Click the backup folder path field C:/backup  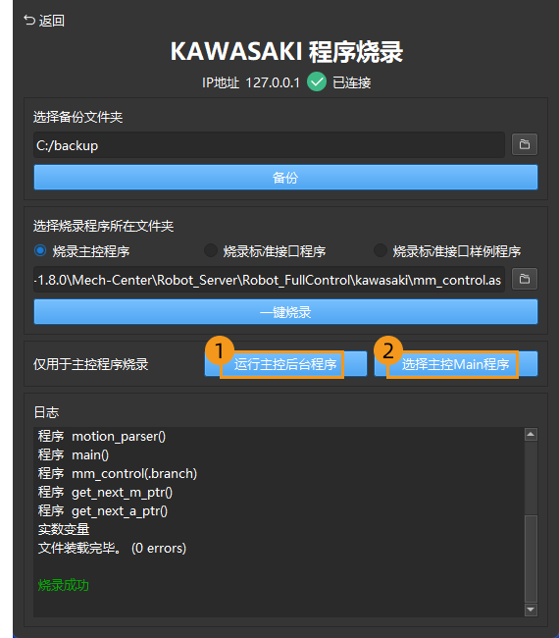(x=269, y=145)
